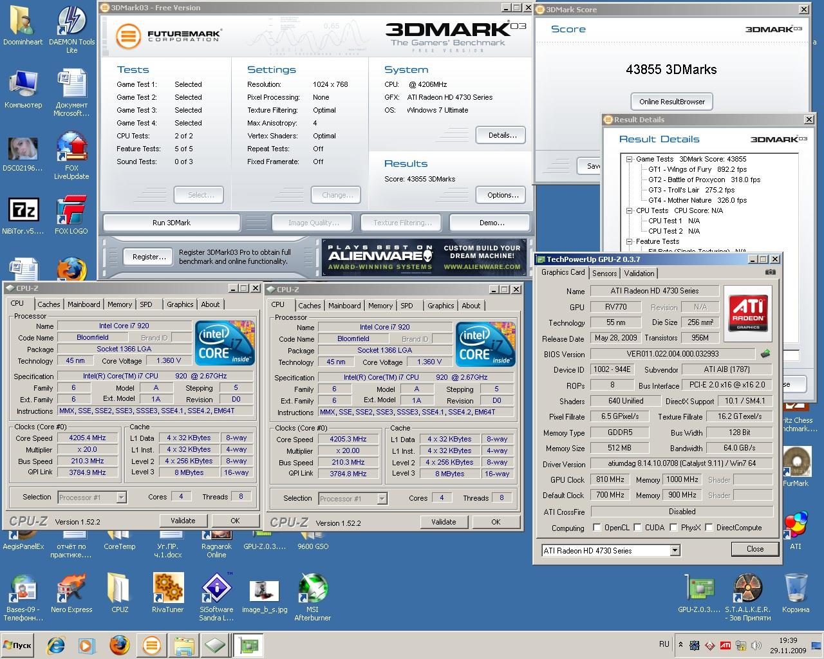Open SPD tab in left CPU-Z window

click(x=146, y=304)
